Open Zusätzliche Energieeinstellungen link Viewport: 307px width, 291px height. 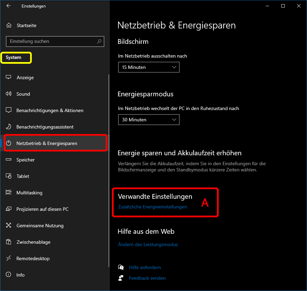152,207
